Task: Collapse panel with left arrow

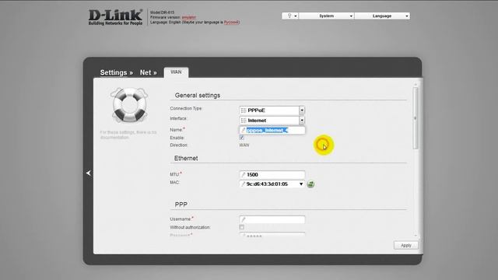Action: click(88, 173)
